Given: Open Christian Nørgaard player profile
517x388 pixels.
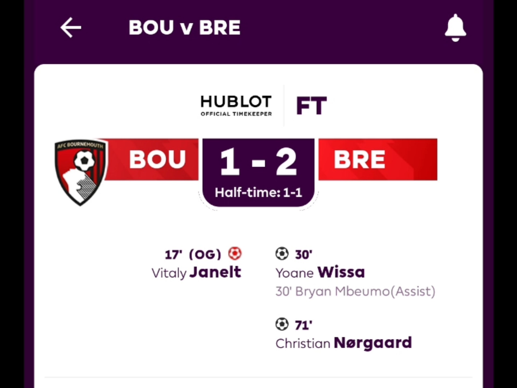Looking at the screenshot, I should click(x=344, y=343).
